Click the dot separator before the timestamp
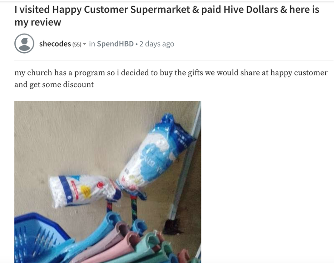 pyautogui.click(x=136, y=44)
